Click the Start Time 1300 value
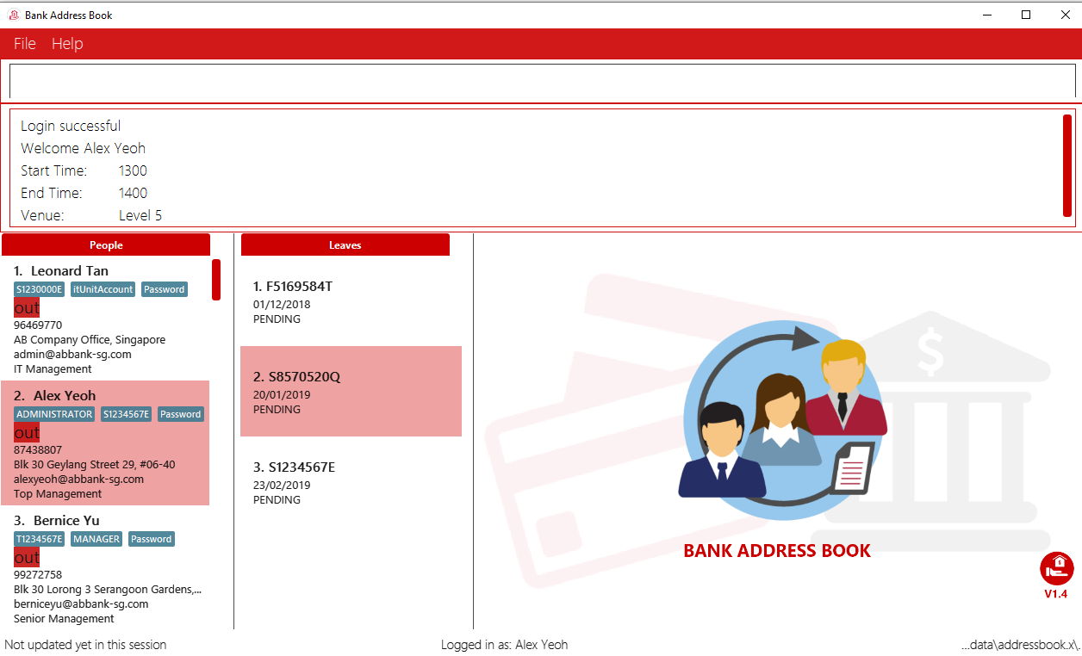Viewport: 1082px width, 656px height. point(133,170)
